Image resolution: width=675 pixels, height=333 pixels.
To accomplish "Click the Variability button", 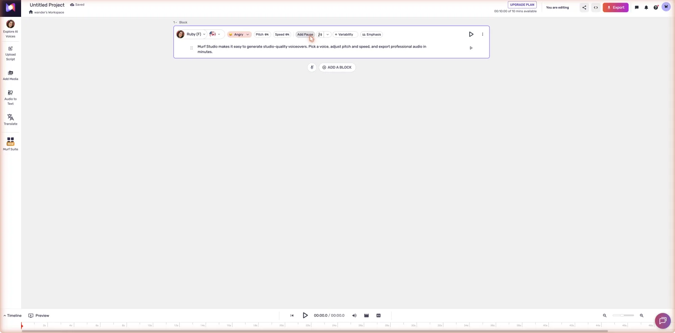I will (x=346, y=35).
